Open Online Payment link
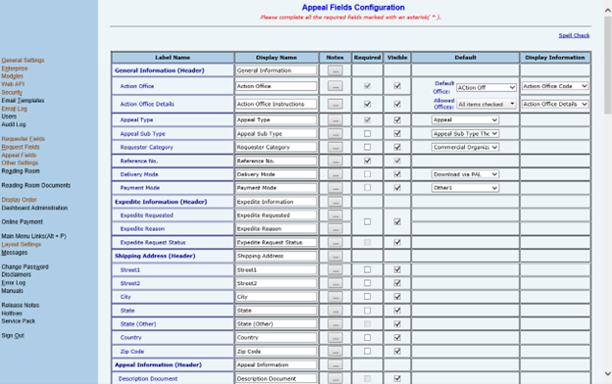 (x=22, y=221)
